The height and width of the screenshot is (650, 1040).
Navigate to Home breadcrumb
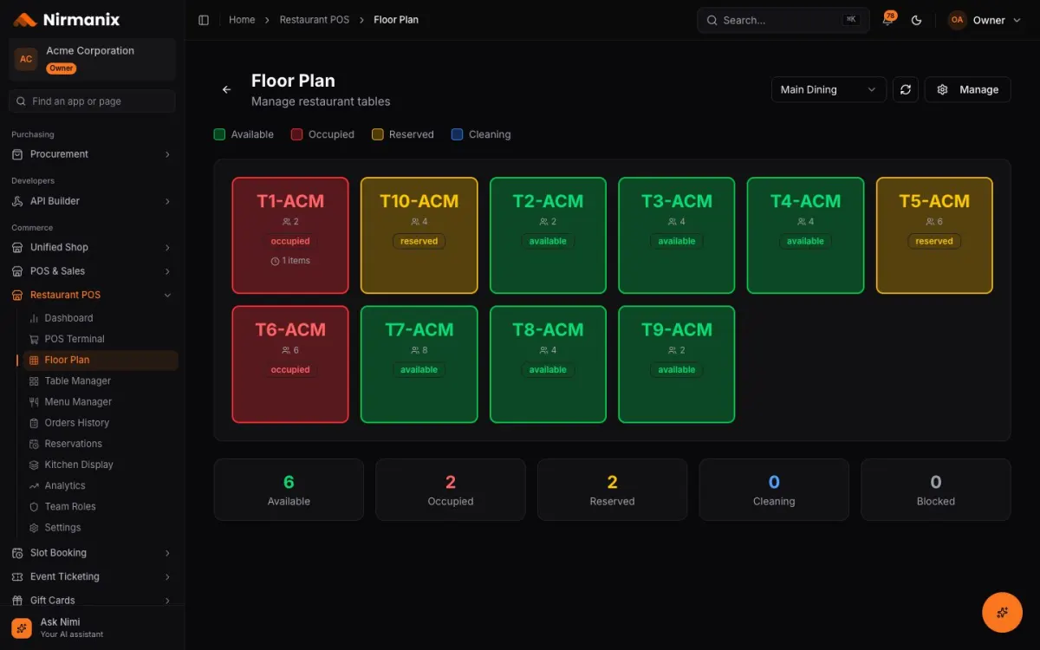242,20
